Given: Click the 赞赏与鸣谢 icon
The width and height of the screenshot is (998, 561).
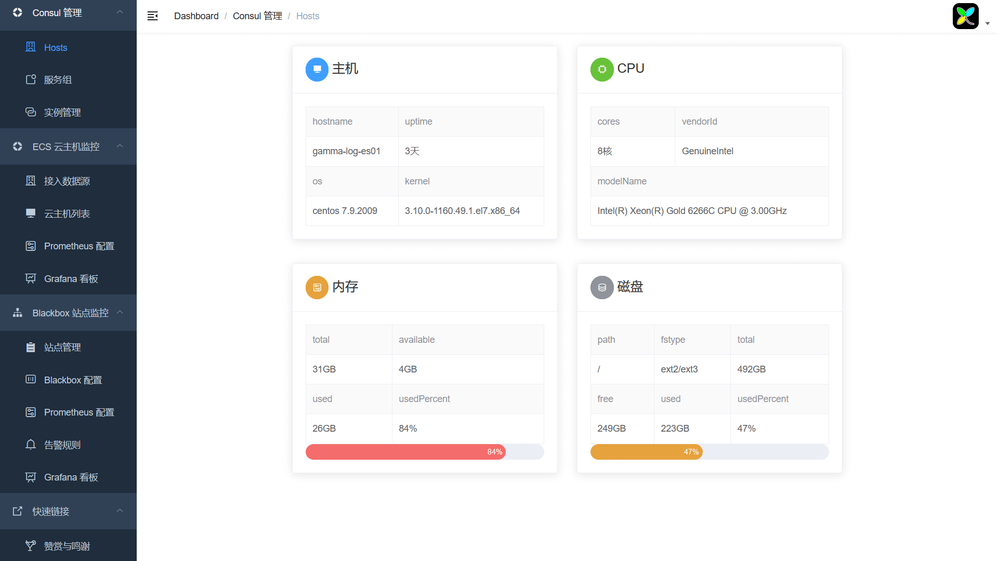Looking at the screenshot, I should coord(31,546).
